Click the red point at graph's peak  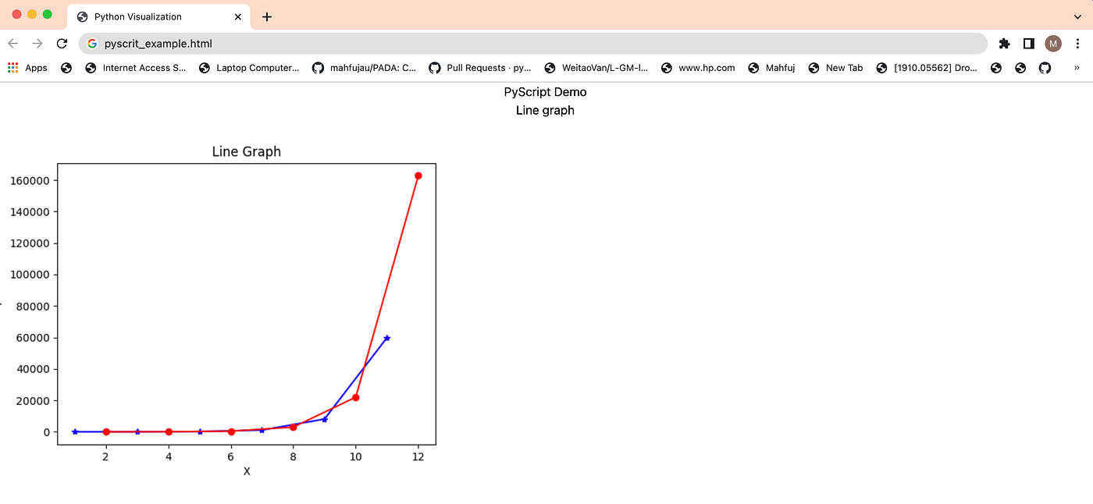tap(418, 176)
